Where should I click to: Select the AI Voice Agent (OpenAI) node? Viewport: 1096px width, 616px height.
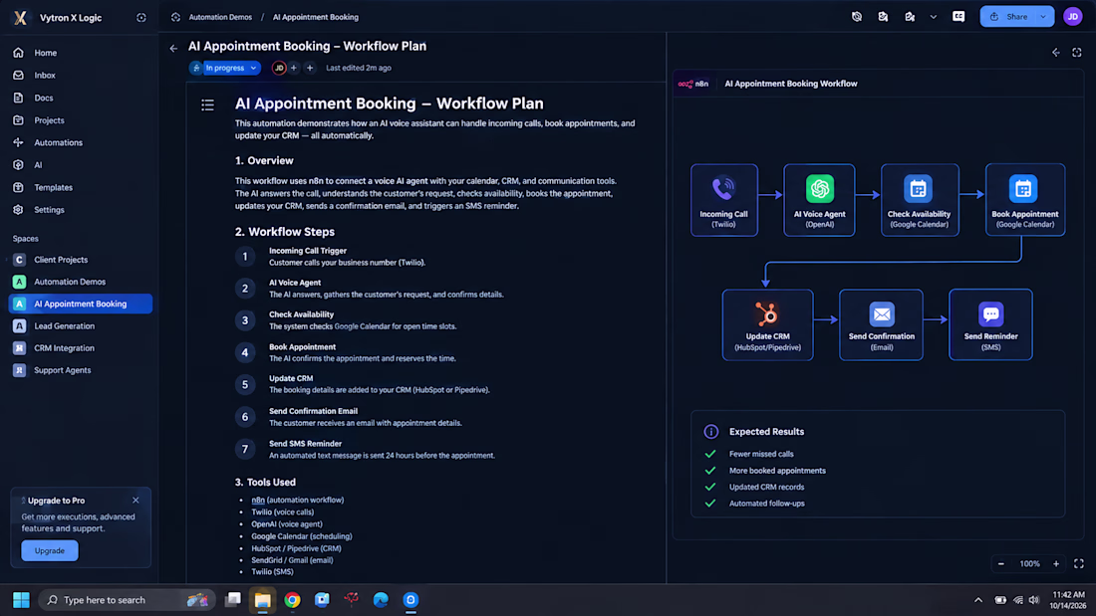click(819, 200)
